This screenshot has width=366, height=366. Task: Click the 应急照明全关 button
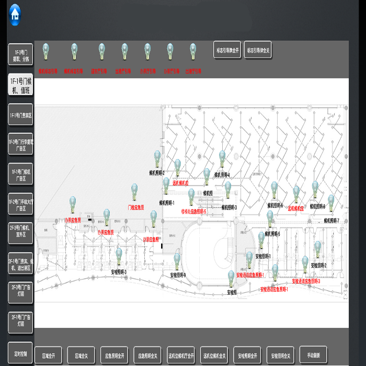147,355
